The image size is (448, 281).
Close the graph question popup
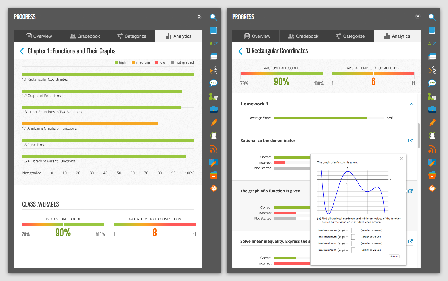point(401,159)
